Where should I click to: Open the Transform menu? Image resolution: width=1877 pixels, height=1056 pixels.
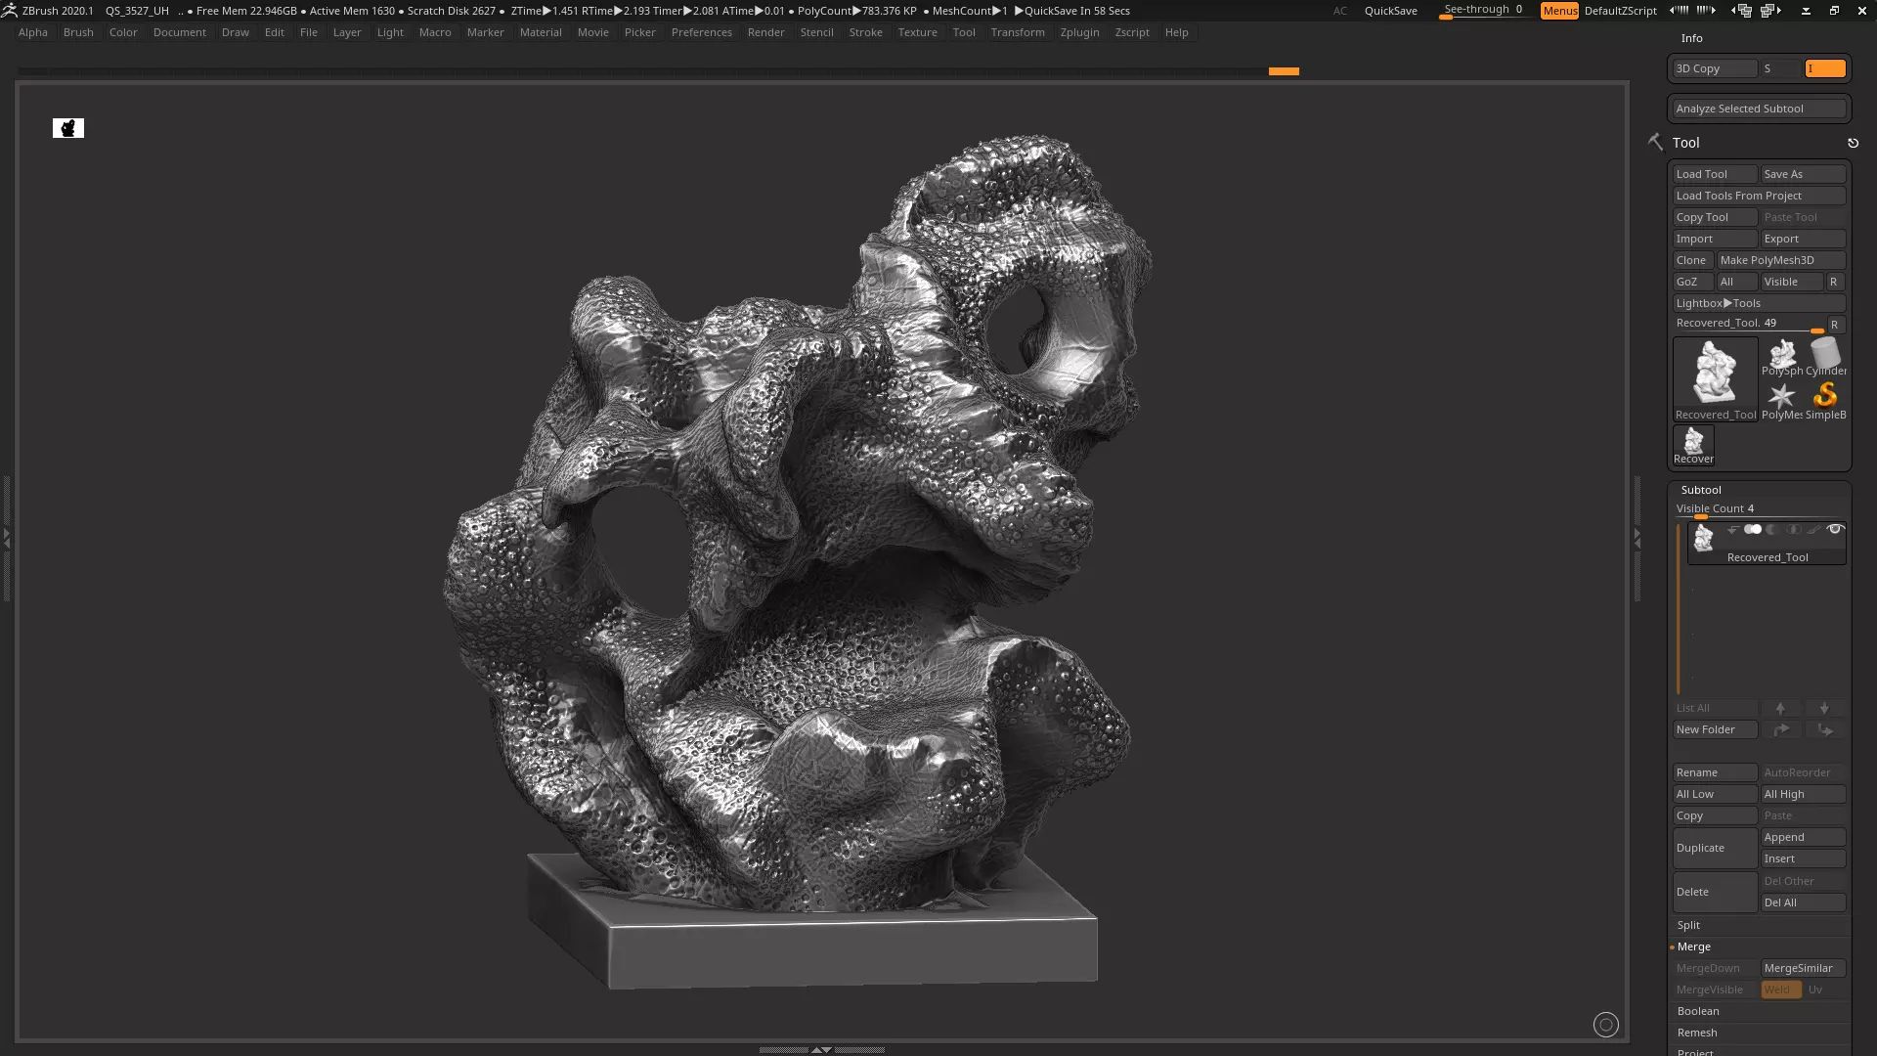[1017, 32]
